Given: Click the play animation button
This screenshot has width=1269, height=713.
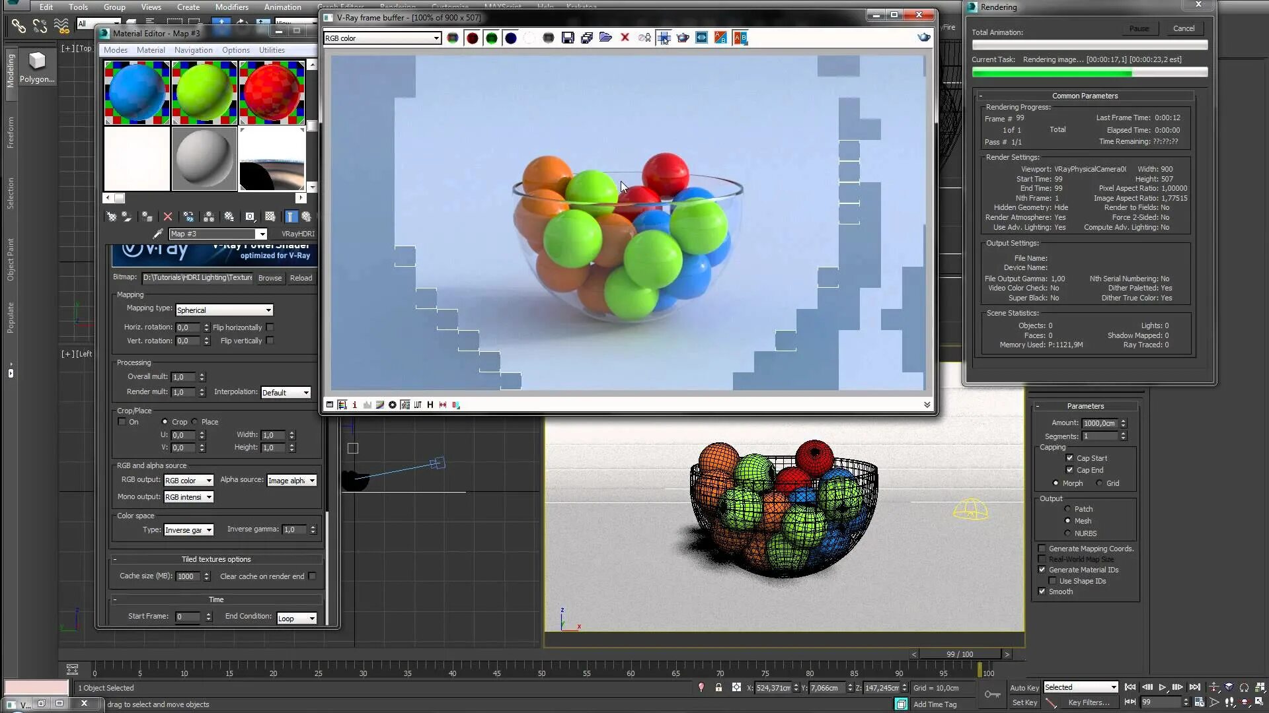Looking at the screenshot, I should coord(1162,687).
